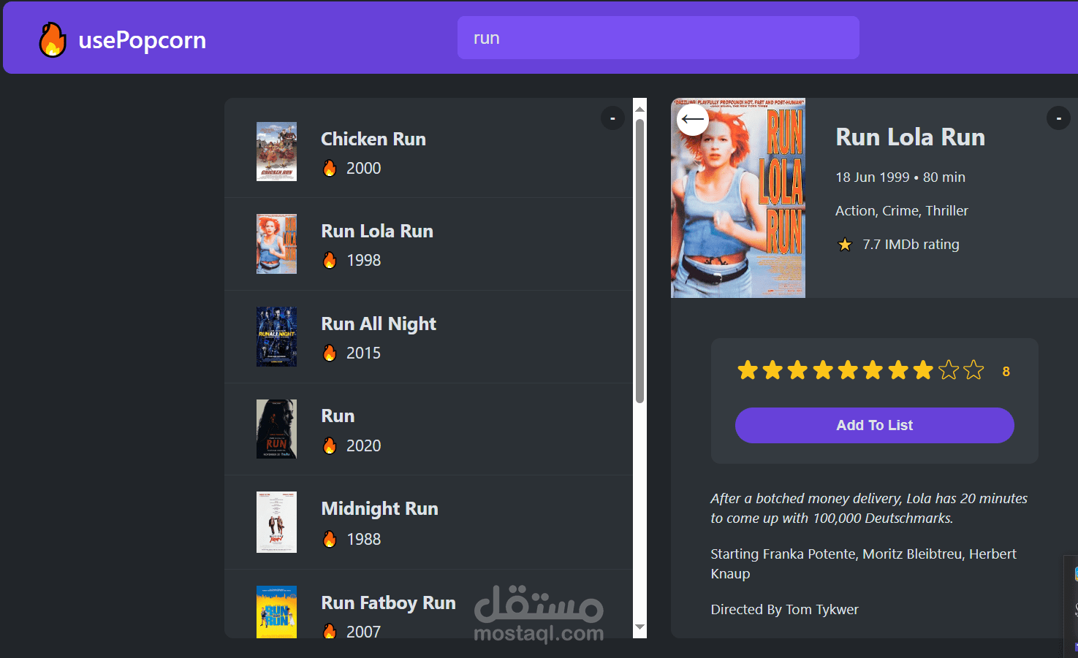This screenshot has height=658, width=1078.
Task: Click the 'usePopcorn' app title text
Action: pos(143,40)
